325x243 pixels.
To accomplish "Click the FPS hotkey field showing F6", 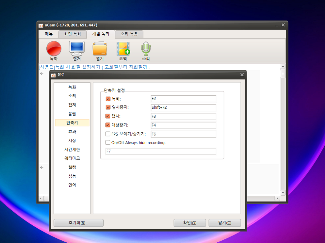I will pyautogui.click(x=183, y=134).
